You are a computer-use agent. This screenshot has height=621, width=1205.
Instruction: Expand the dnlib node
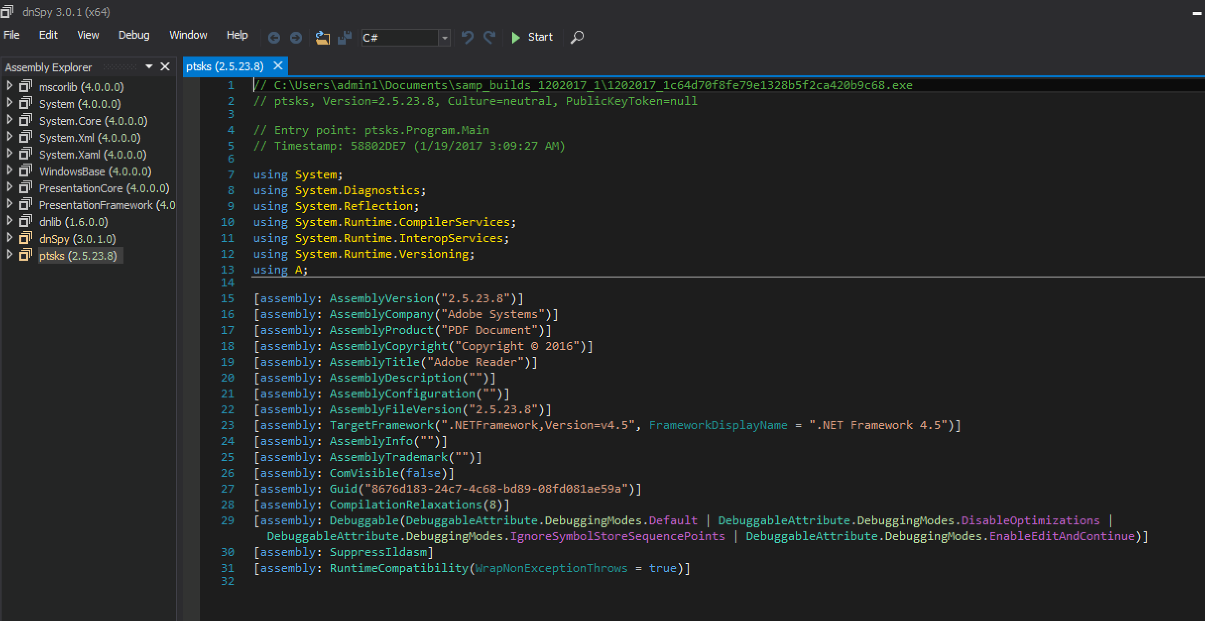[9, 221]
